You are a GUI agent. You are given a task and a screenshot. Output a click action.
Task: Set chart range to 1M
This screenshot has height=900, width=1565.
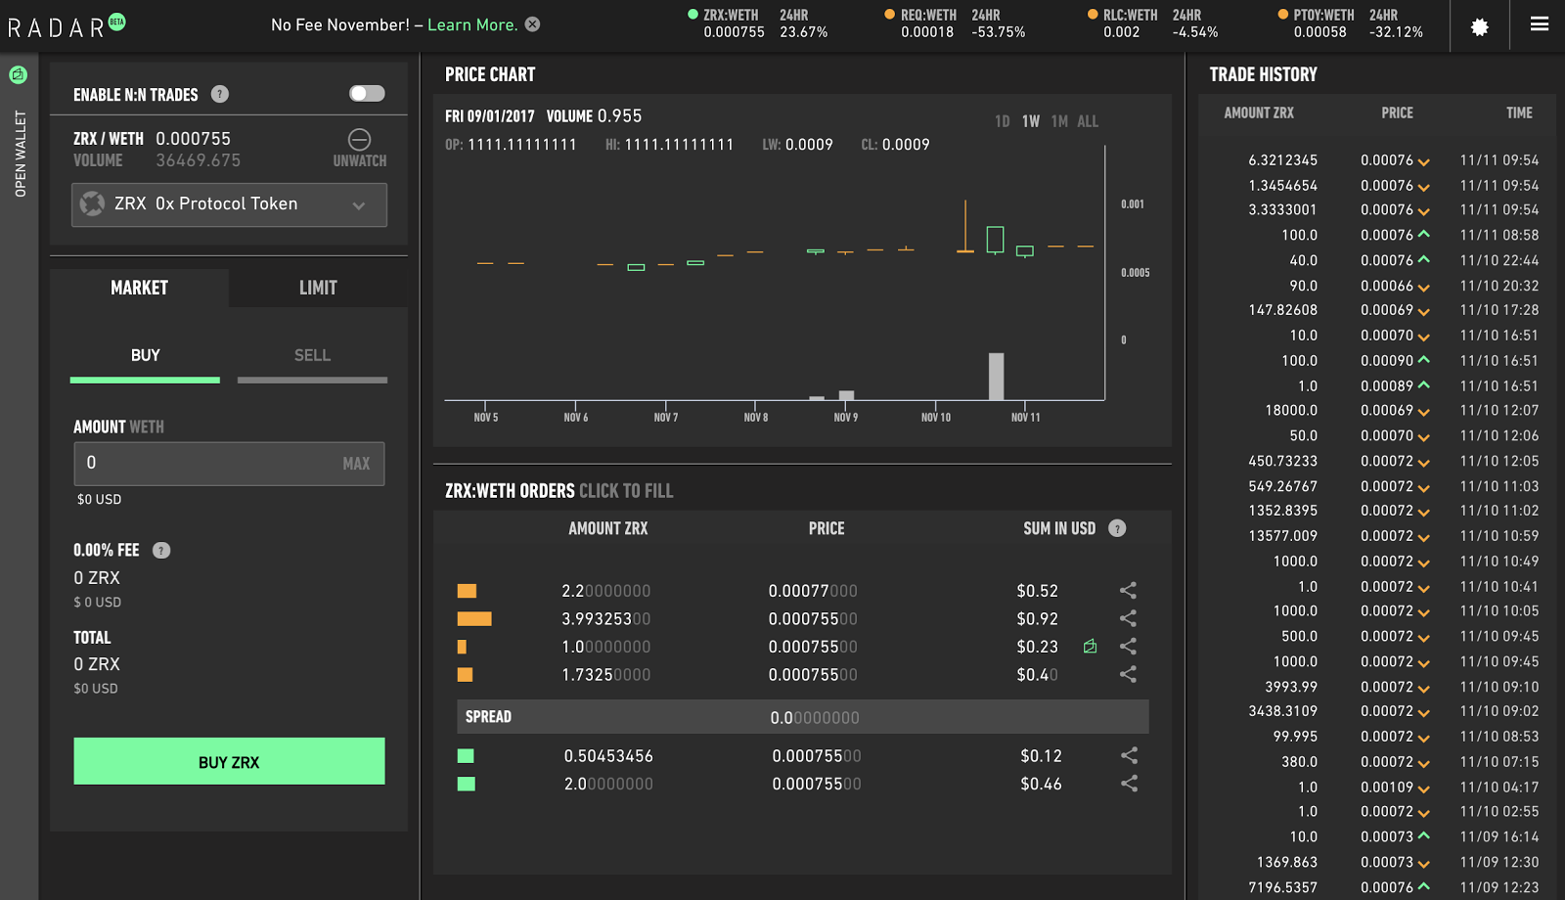1059,121
